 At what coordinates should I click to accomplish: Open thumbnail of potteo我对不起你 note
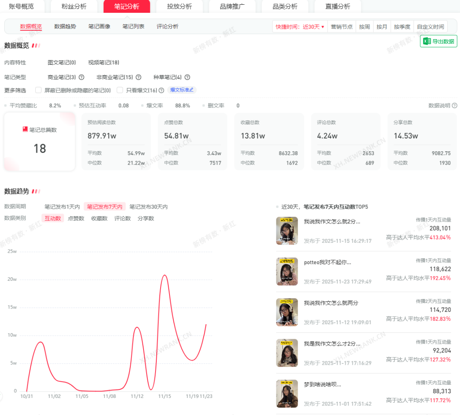(x=287, y=271)
